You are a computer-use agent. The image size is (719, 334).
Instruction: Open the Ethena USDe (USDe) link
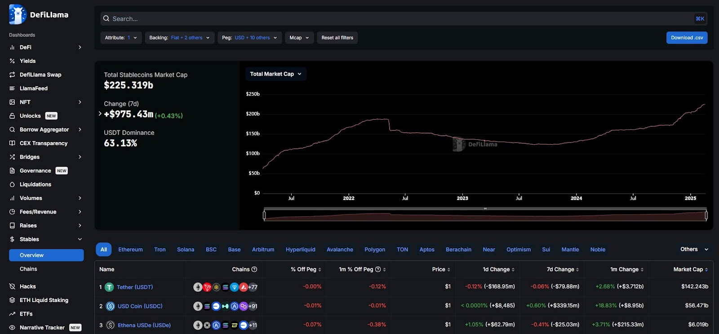144,325
